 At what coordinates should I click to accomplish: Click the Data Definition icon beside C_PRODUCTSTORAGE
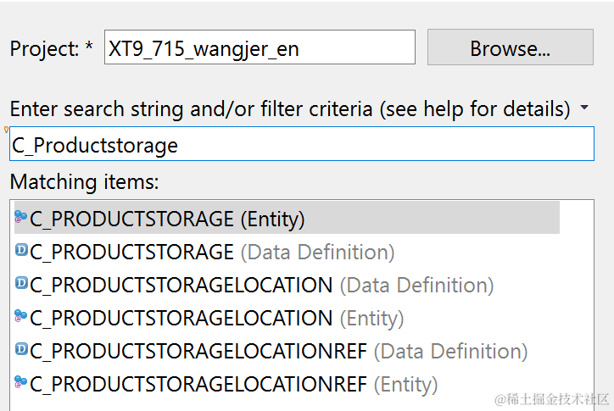tap(22, 251)
